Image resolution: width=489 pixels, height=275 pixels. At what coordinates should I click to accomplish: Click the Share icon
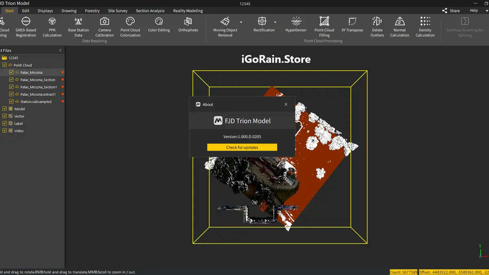445,11
